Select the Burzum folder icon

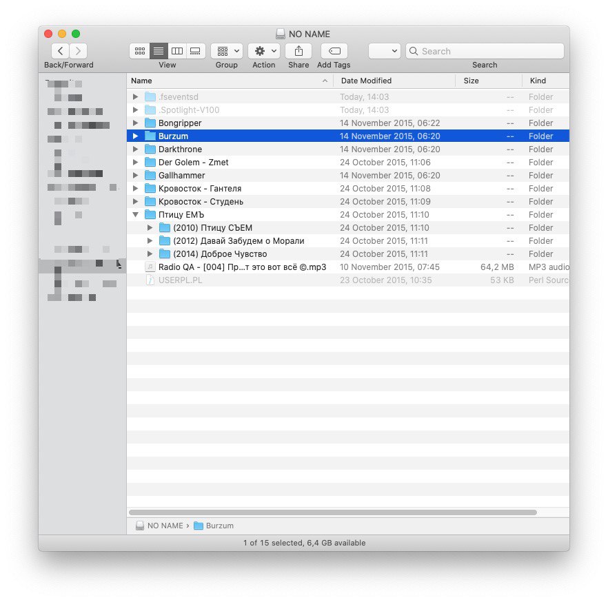click(x=150, y=136)
